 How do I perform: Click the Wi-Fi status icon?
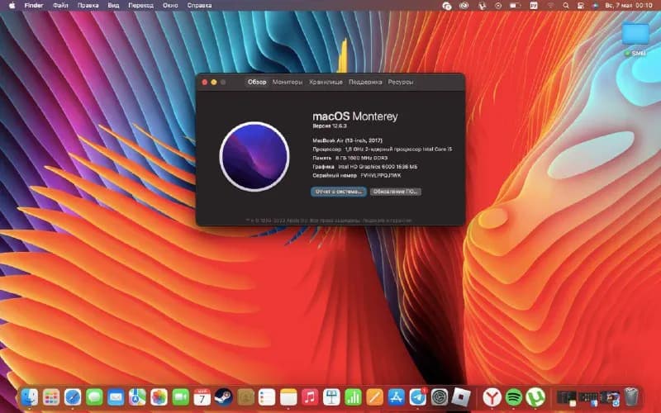pyautogui.click(x=550, y=6)
